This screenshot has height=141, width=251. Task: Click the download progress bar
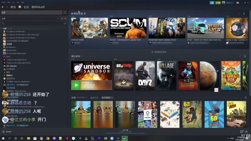125,133
